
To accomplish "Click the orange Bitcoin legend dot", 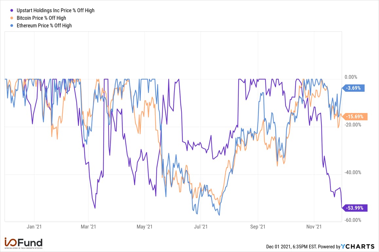I will [11, 18].
